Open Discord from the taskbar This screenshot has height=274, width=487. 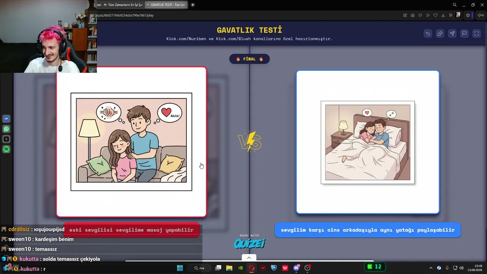point(296,268)
